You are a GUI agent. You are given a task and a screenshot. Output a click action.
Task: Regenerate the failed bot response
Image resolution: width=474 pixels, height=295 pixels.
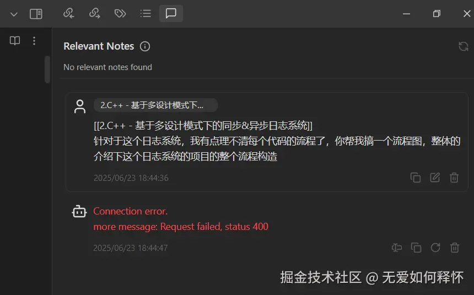[435, 248]
